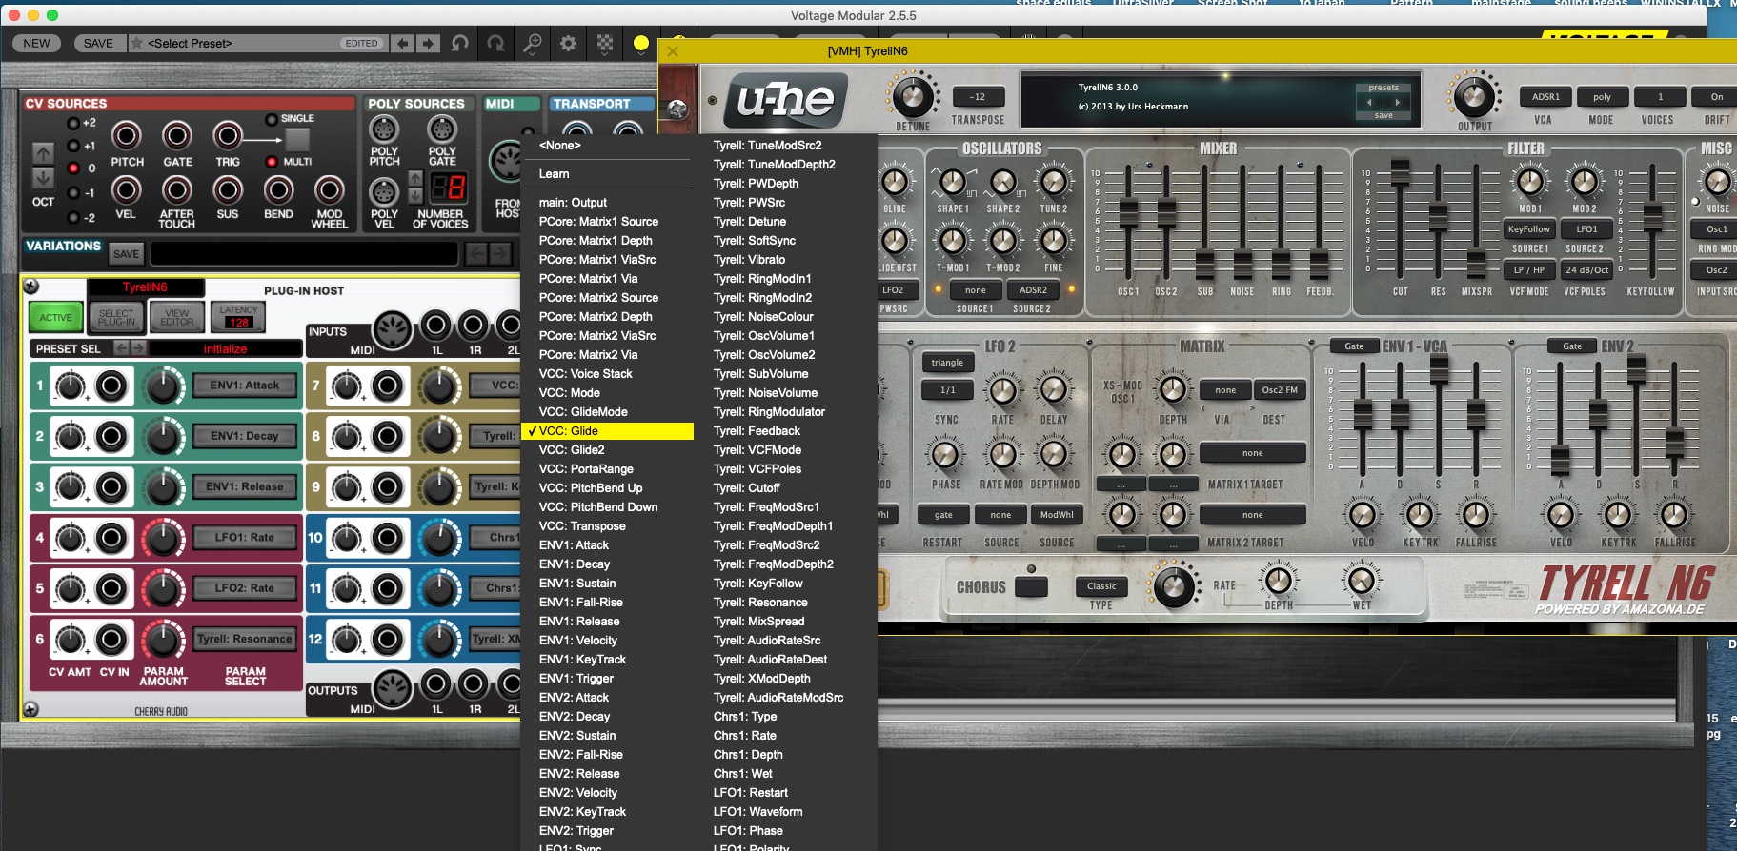
Task: Click the AFTER TOUCH output jack
Action: click(177, 189)
